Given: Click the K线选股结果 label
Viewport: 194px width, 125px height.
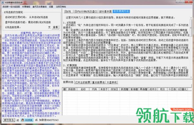Looking at the screenshot, I should click(13, 27).
